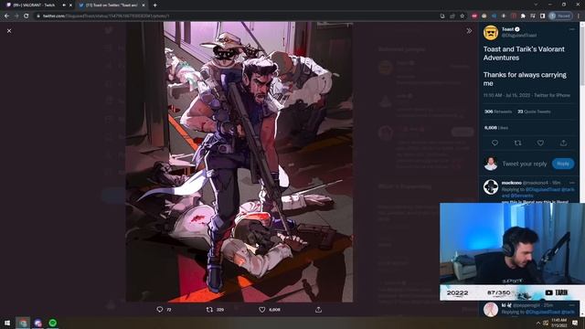
Task: Close the Twitter browser tab
Action: pos(144,5)
